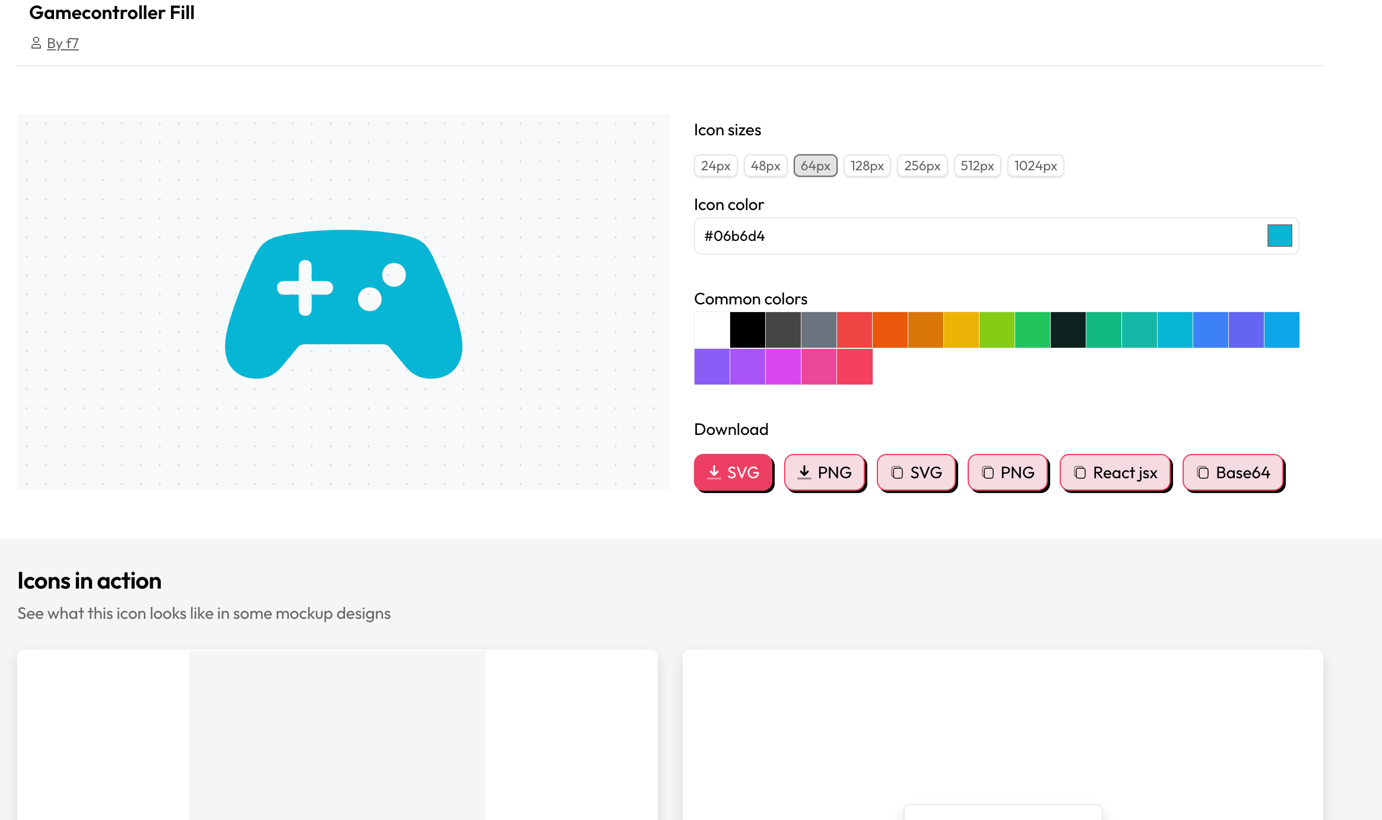Open the first mockup design card
The image size is (1382, 820).
pos(337,735)
